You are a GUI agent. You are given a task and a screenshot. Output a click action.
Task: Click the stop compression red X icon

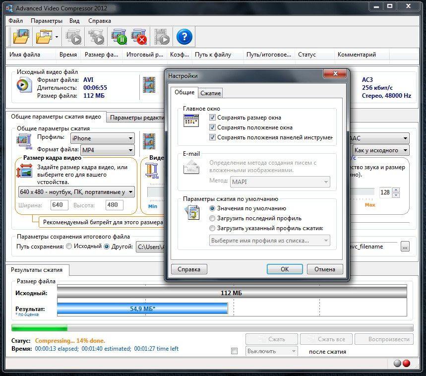pyautogui.click(x=139, y=37)
